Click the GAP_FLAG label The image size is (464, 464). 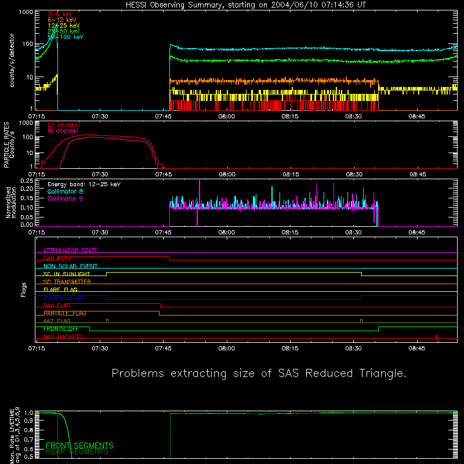[x=57, y=258]
